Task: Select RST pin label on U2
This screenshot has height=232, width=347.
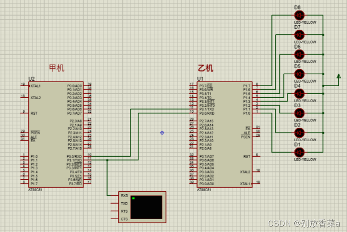Action: pyautogui.click(x=34, y=113)
